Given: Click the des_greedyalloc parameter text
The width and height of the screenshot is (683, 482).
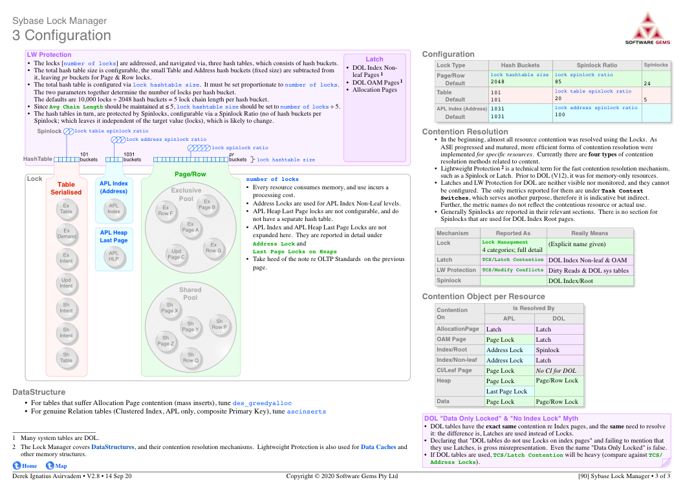Looking at the screenshot, I should point(262,403).
